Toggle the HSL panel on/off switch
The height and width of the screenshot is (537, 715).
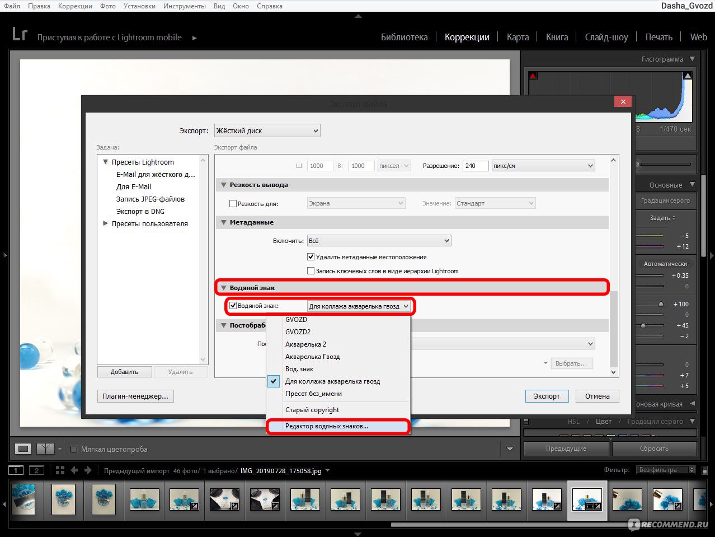[x=526, y=422]
